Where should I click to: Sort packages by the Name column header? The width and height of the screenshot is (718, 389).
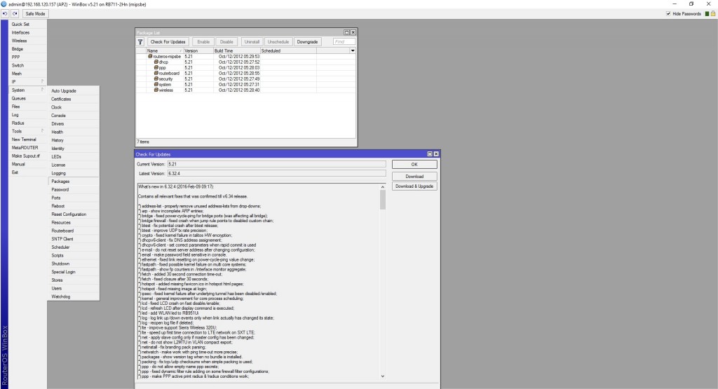[163, 50]
